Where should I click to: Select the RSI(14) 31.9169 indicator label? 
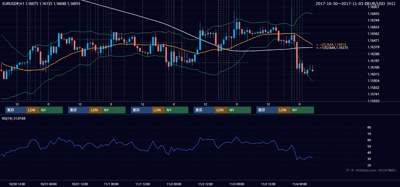point(14,118)
